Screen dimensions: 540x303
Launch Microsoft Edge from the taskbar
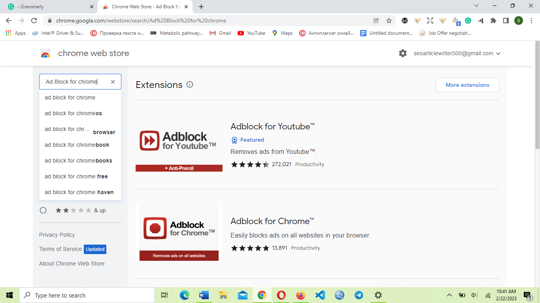click(x=185, y=295)
